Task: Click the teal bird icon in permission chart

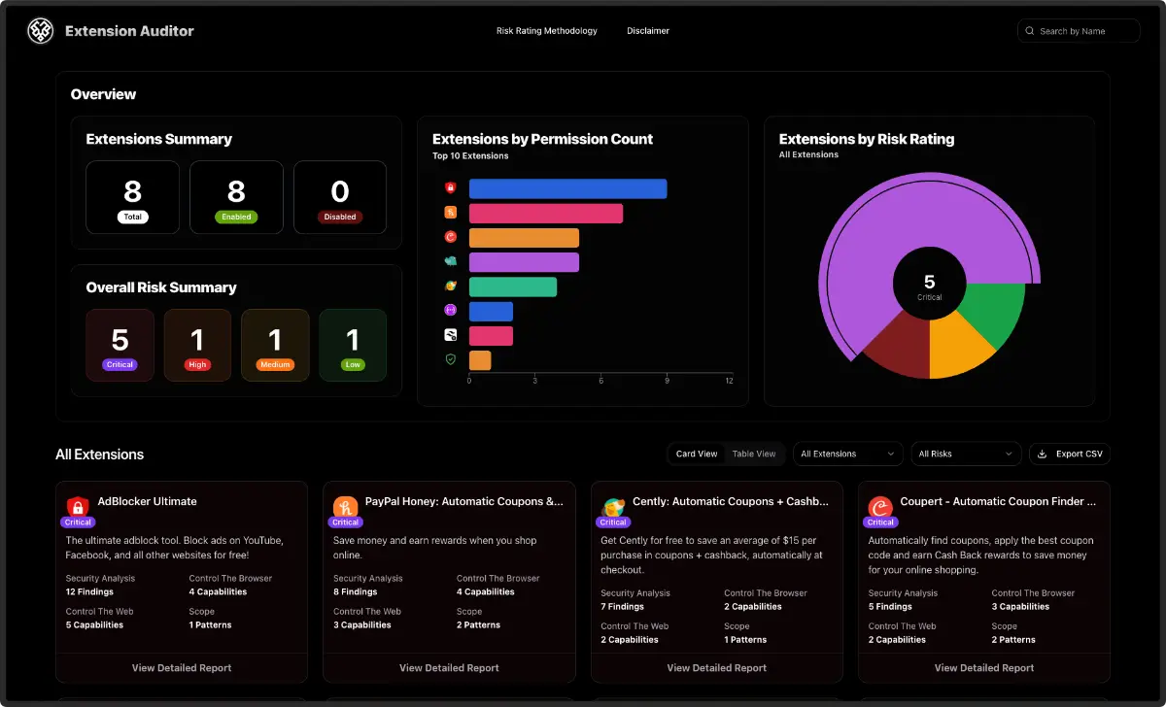Action: 450,261
